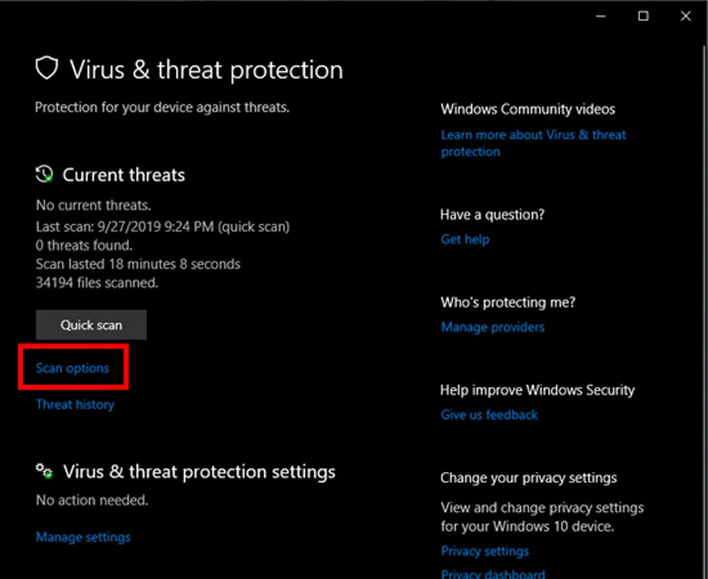This screenshot has width=708, height=579.
Task: Start a Quick scan
Action: pyautogui.click(x=91, y=324)
